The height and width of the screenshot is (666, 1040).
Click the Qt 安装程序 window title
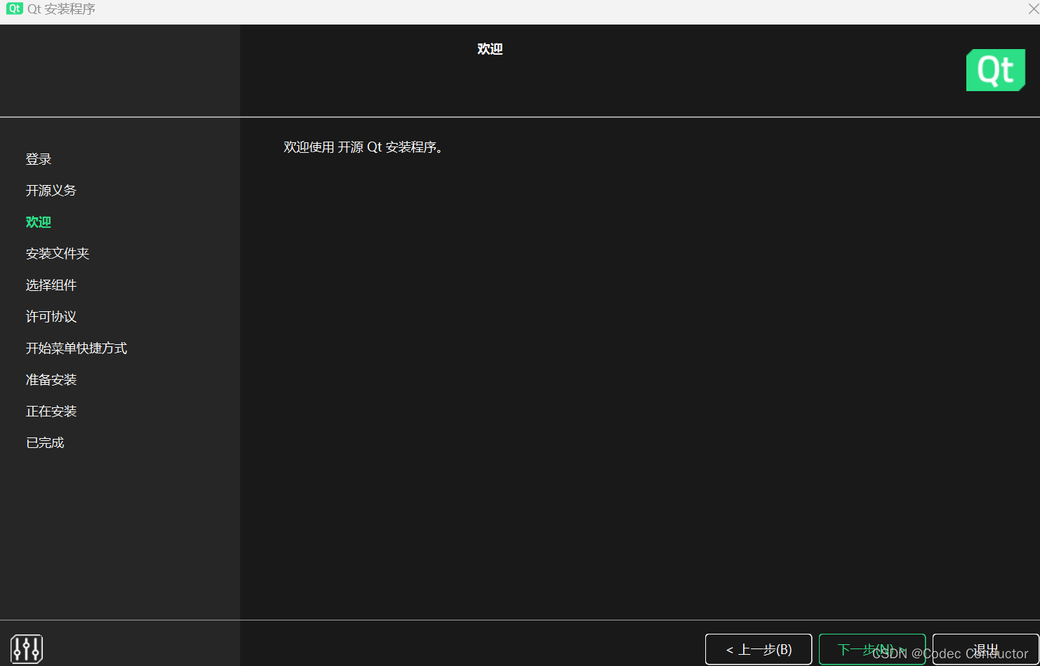pyautogui.click(x=61, y=9)
